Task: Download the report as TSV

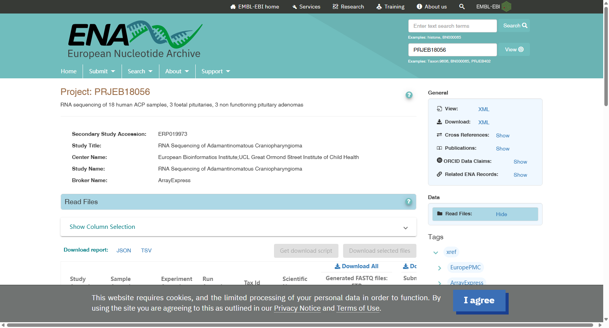Action: pos(146,250)
